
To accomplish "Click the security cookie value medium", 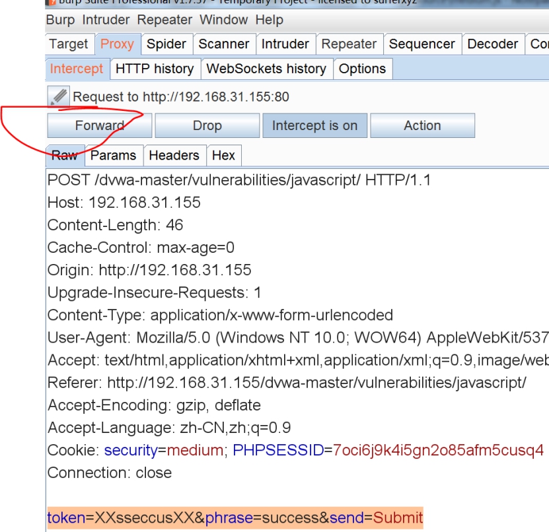I will coord(195,450).
